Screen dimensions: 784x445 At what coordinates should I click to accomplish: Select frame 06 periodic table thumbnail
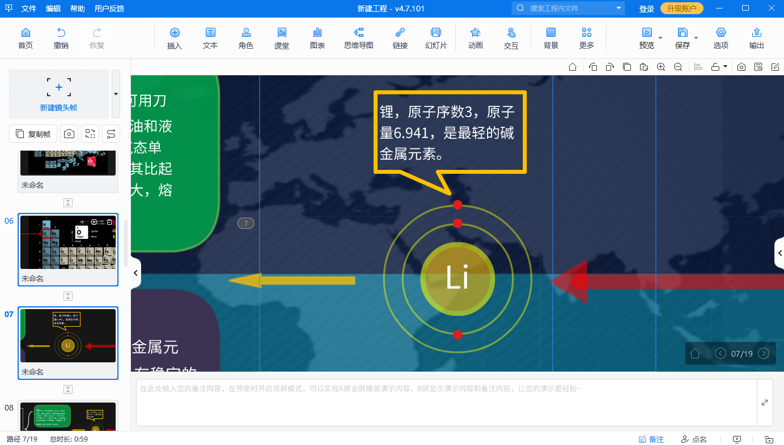coord(68,242)
